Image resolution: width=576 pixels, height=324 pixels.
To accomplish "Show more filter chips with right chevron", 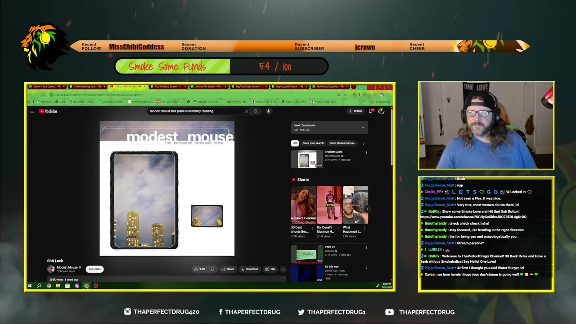I will pos(363,143).
